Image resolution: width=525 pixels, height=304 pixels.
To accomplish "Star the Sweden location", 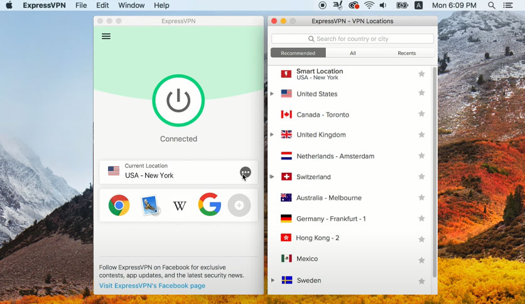I will (x=421, y=281).
